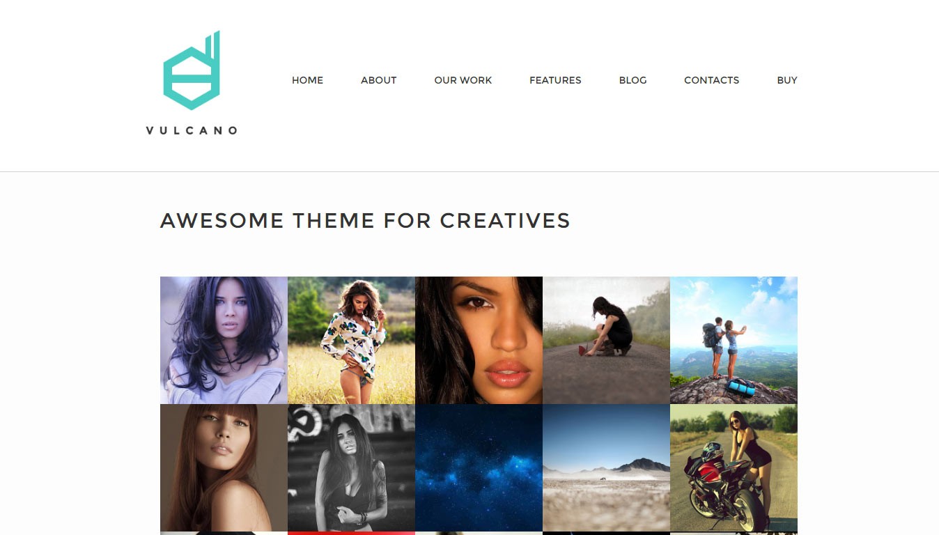
Task: Open the blue starry galaxy thumbnail
Action: click(479, 467)
